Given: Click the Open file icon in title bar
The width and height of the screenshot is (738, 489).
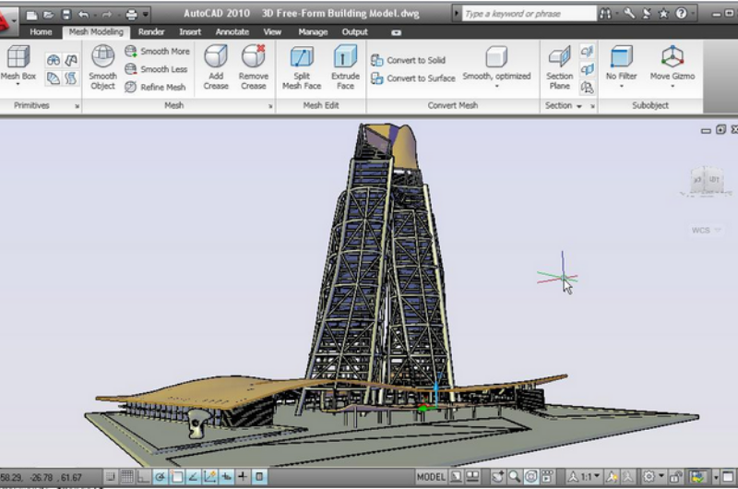Looking at the screenshot, I should pos(49,15).
